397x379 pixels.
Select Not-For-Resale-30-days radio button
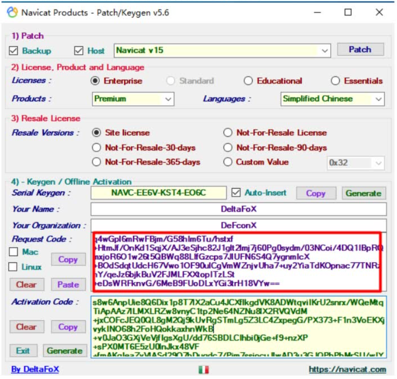point(96,147)
